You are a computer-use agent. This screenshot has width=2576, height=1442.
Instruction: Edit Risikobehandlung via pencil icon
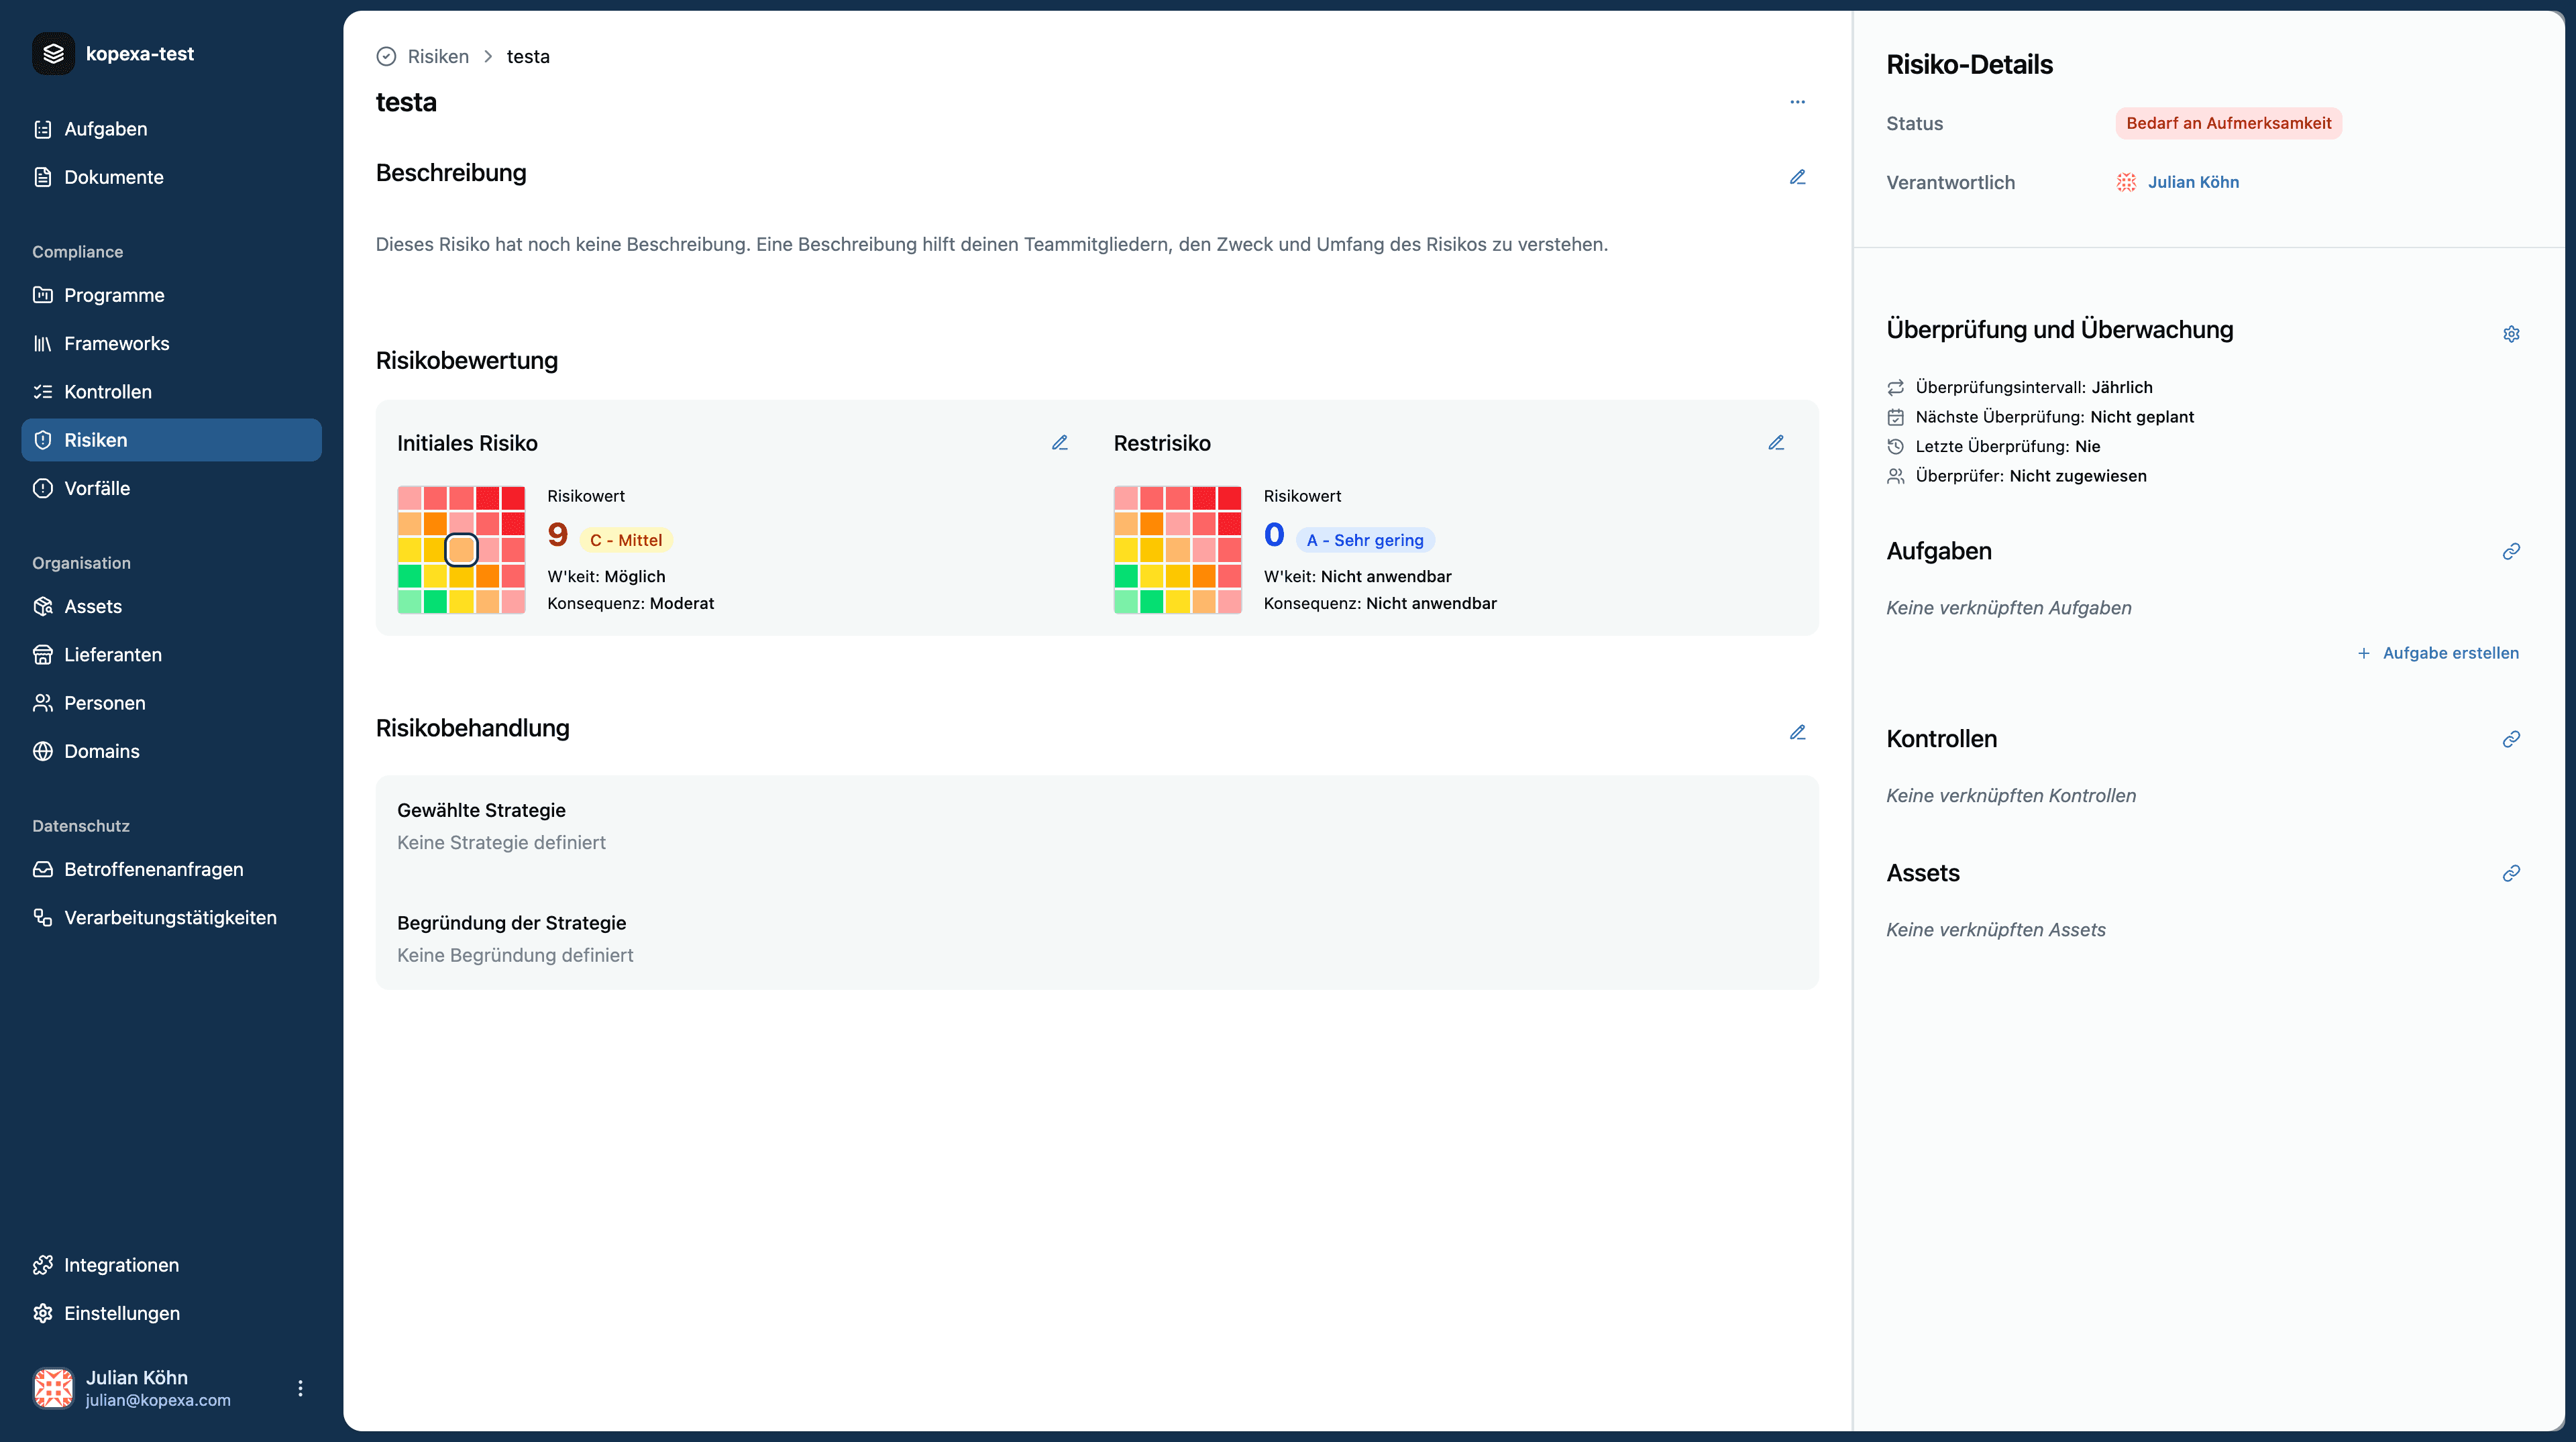click(x=1797, y=732)
